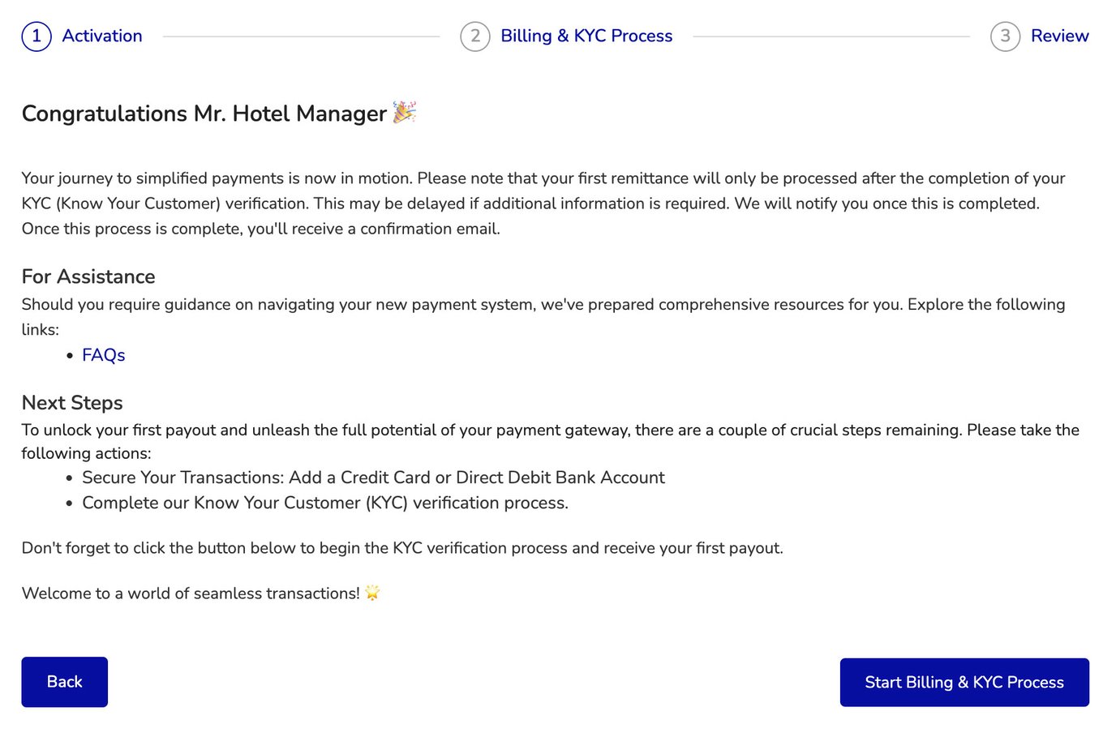Select the Review step label

1059,36
